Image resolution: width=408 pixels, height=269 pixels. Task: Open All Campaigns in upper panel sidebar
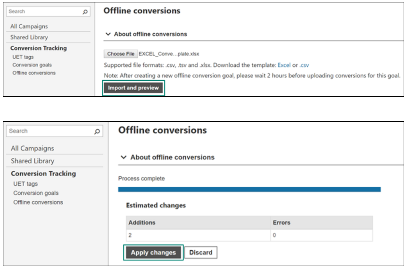(x=29, y=26)
